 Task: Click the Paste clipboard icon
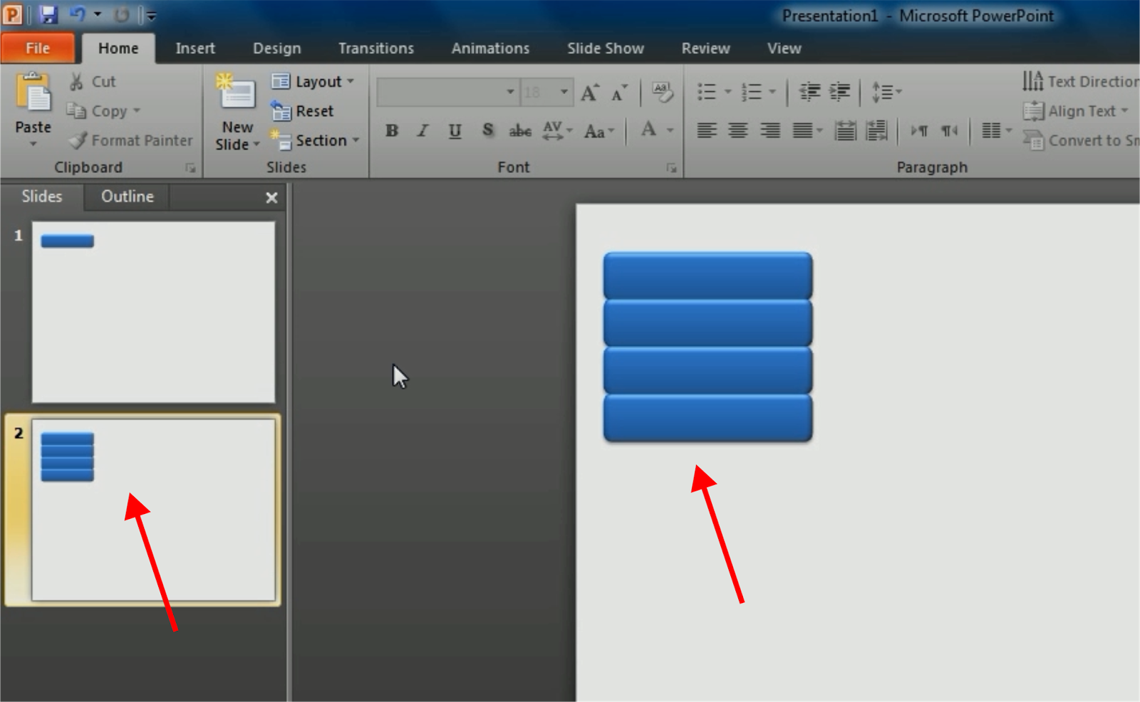(x=33, y=93)
